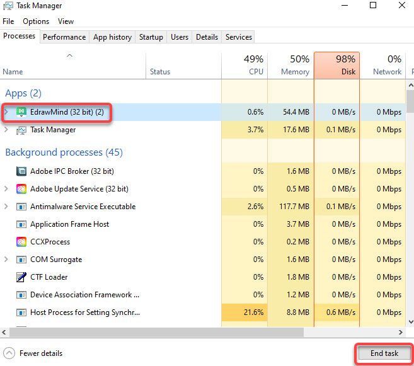
Task: Sort by the Name column header
Action: [x=72, y=66]
